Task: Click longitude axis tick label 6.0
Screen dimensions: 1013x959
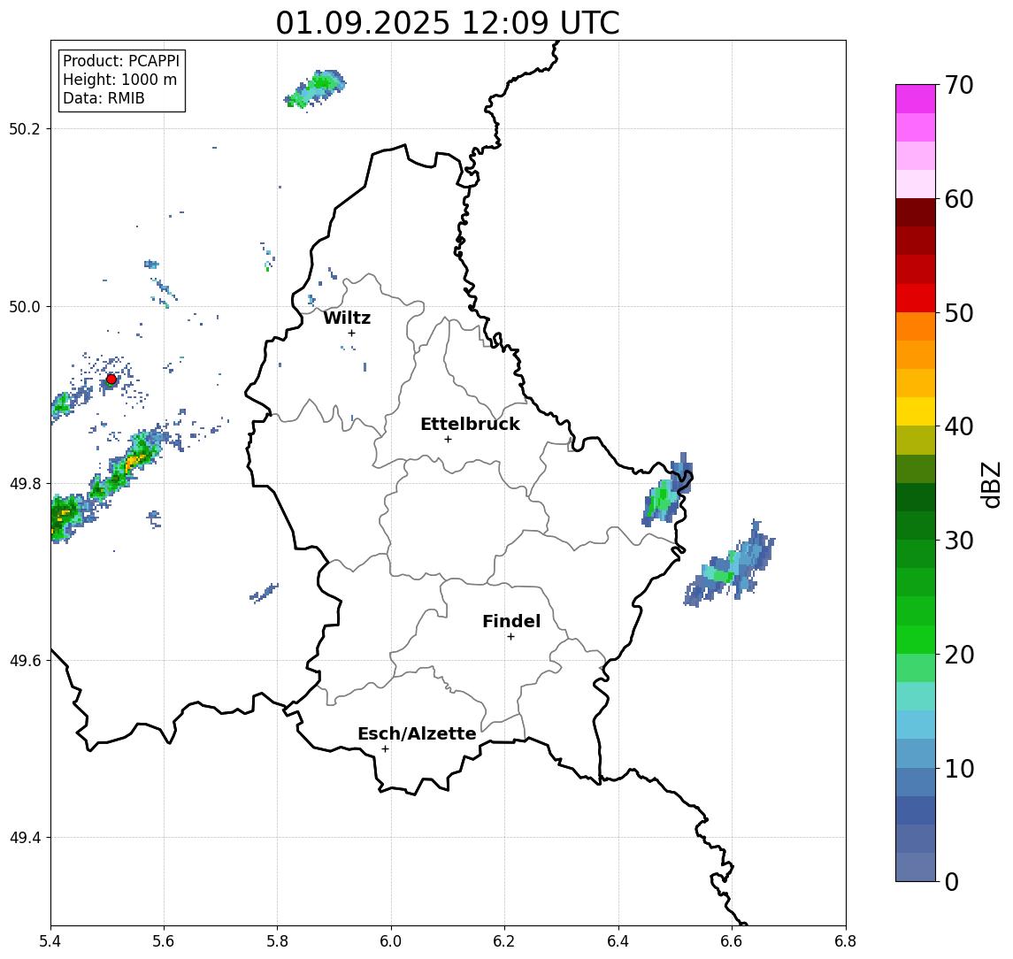Action: point(391,941)
